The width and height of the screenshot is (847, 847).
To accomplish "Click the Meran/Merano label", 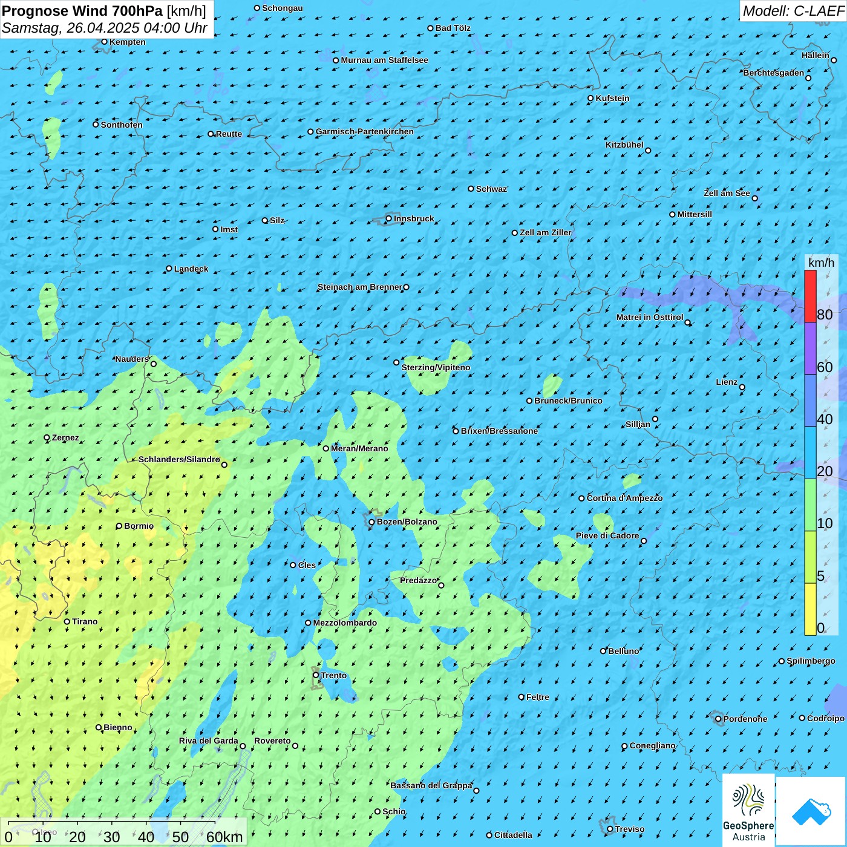I will pos(359,448).
